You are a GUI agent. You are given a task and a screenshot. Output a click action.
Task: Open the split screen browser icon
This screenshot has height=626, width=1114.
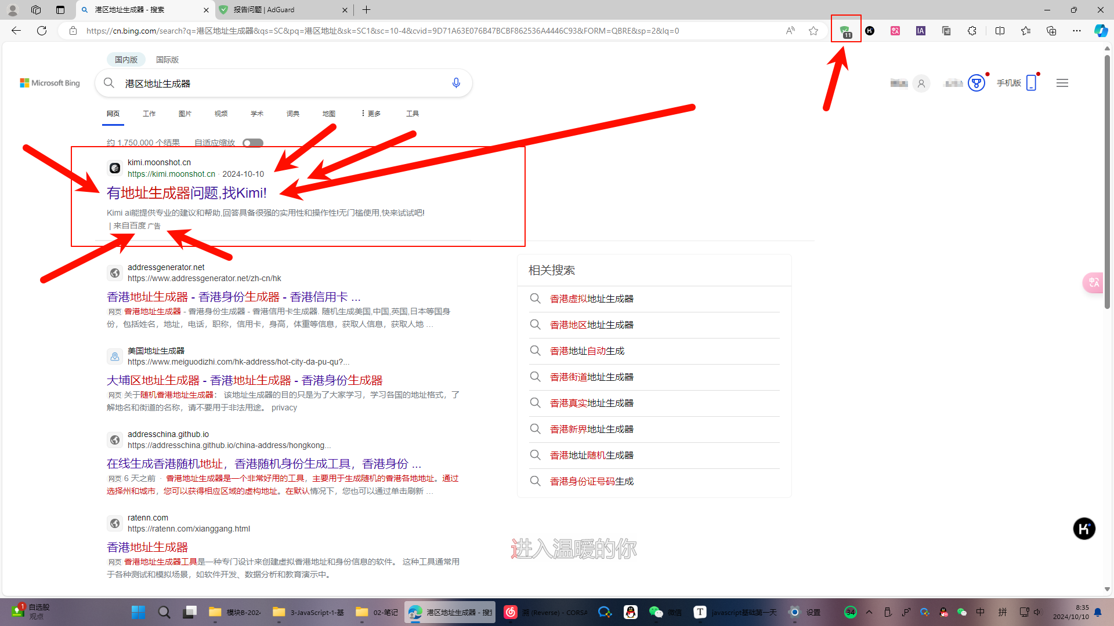[1000, 31]
